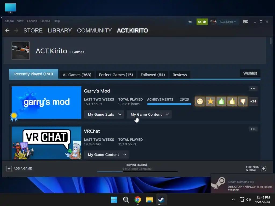Click the Garry's Mod title link

(97, 91)
